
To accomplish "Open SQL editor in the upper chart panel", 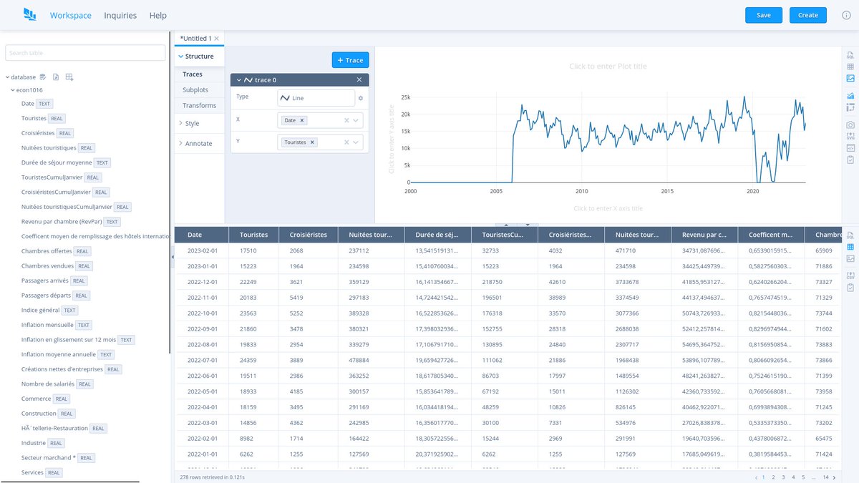I will point(850,54).
